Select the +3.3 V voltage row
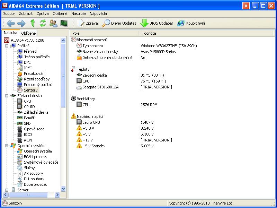Screen dimensions: 277x208 (x=115, y=128)
